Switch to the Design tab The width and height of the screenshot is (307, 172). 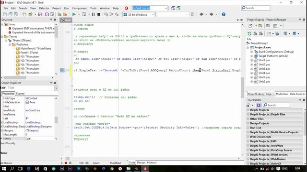(141, 162)
